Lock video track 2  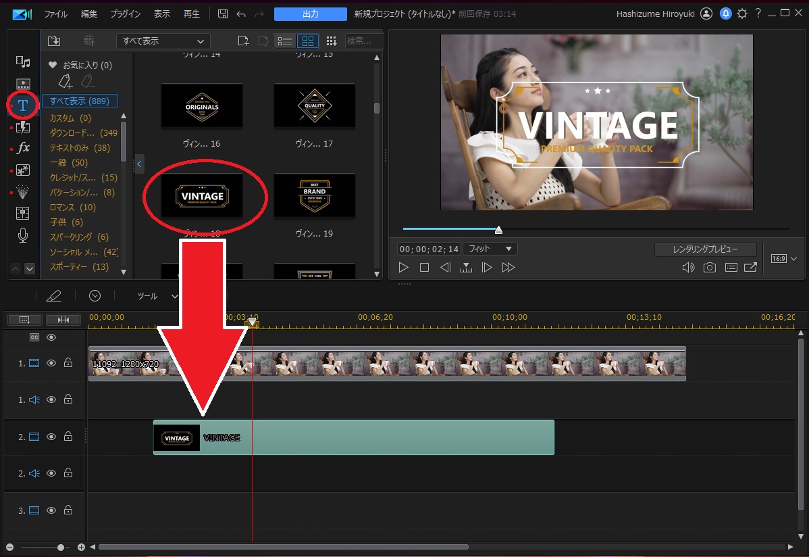click(68, 437)
